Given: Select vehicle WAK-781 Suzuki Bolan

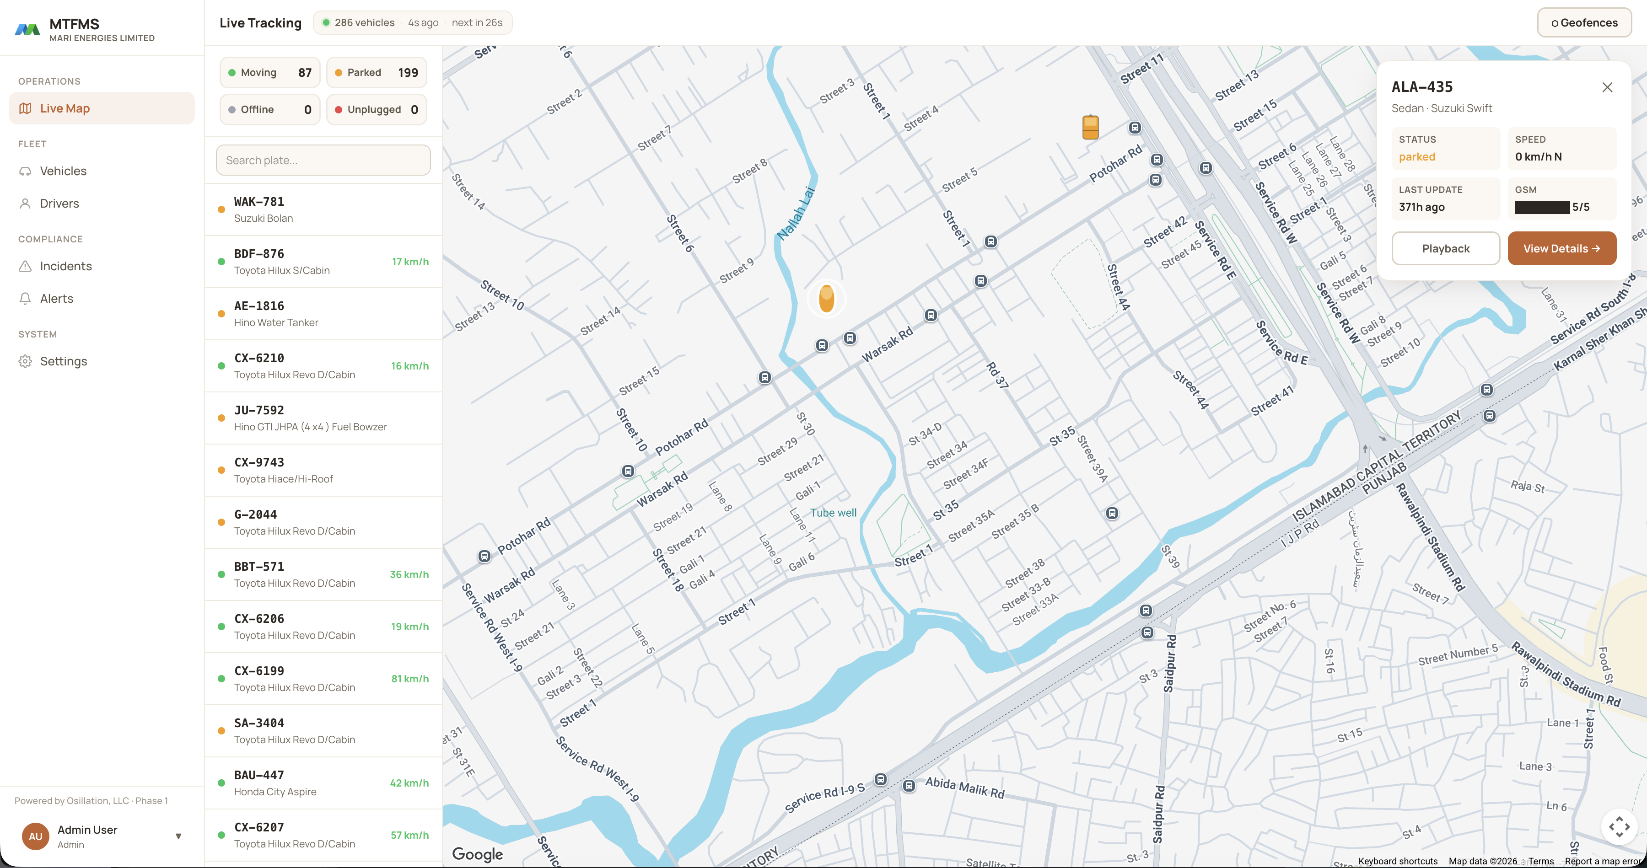Looking at the screenshot, I should click(x=323, y=209).
